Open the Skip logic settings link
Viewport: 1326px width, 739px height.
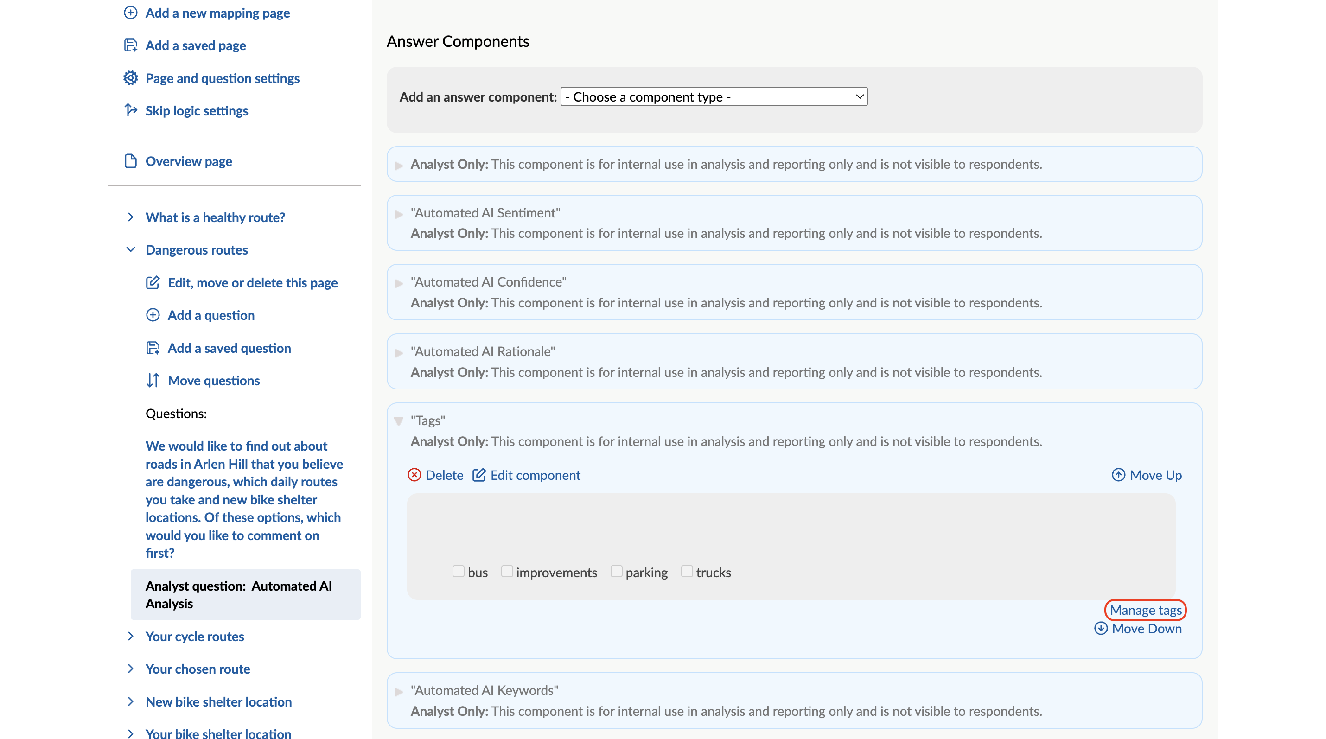[197, 111]
